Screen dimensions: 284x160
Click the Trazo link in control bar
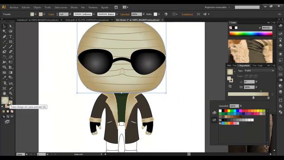coord(51,14)
